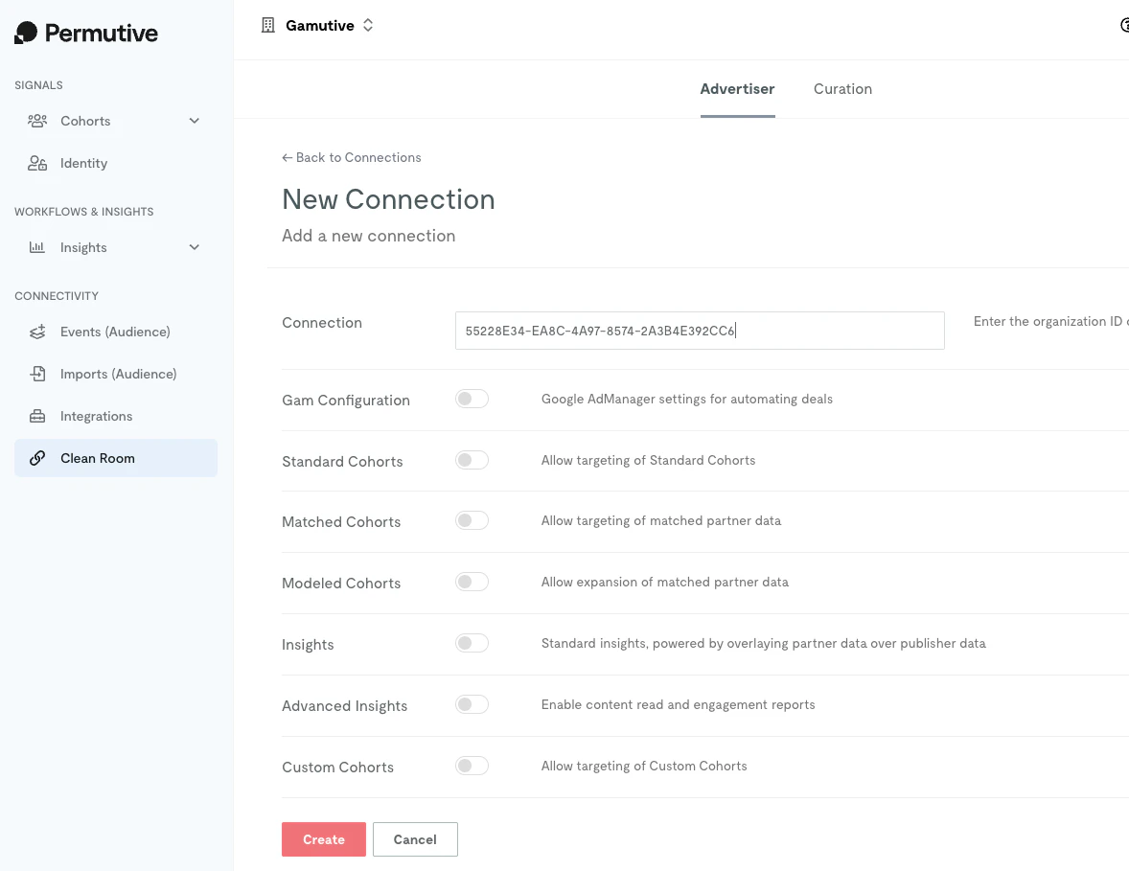
Task: Turn on Standard Cohorts targeting
Action: pyautogui.click(x=472, y=459)
